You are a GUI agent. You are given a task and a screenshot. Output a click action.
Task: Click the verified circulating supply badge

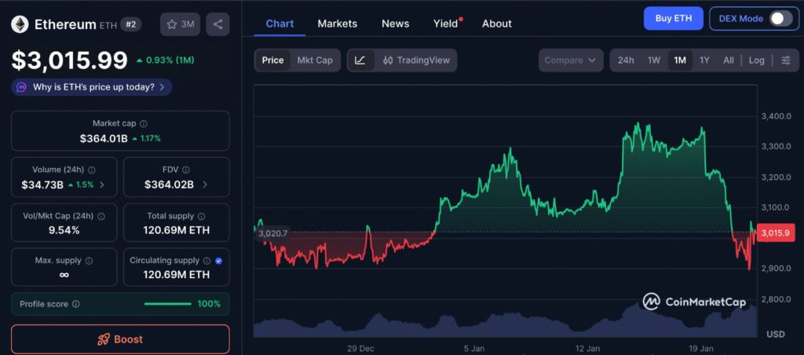point(218,261)
